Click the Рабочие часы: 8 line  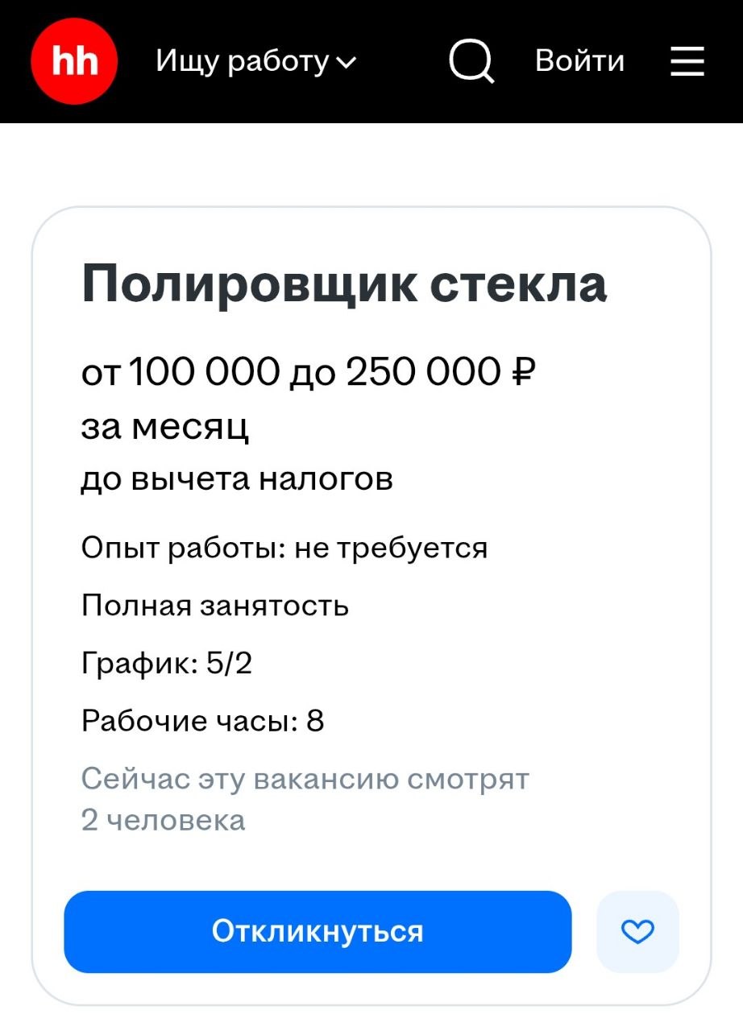[x=203, y=721]
